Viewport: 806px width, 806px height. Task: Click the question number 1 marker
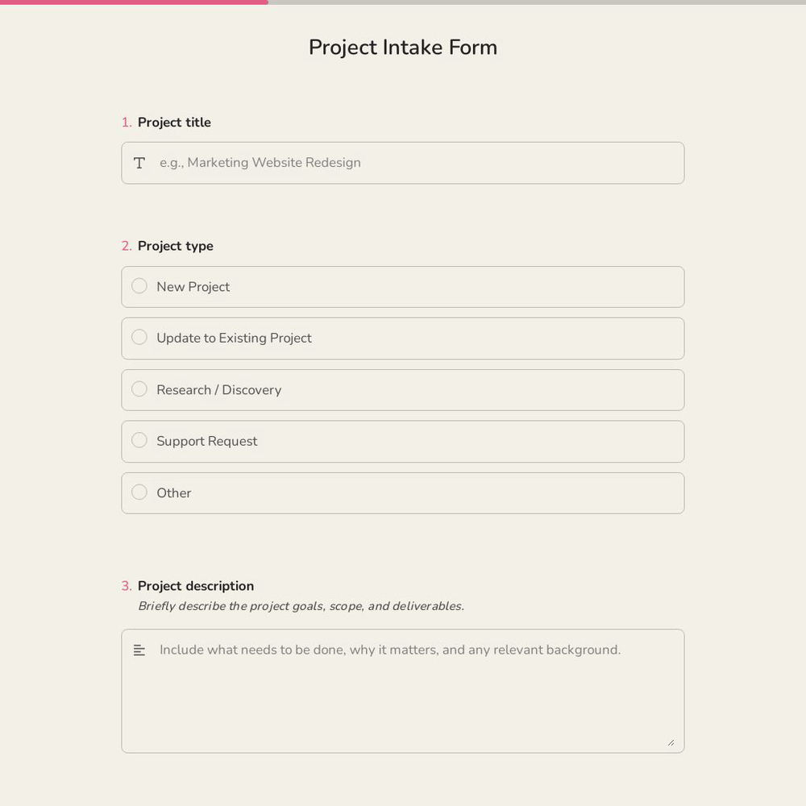point(126,123)
